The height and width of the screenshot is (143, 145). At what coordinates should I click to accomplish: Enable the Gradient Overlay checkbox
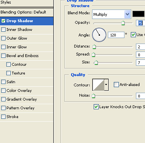coord(3,99)
